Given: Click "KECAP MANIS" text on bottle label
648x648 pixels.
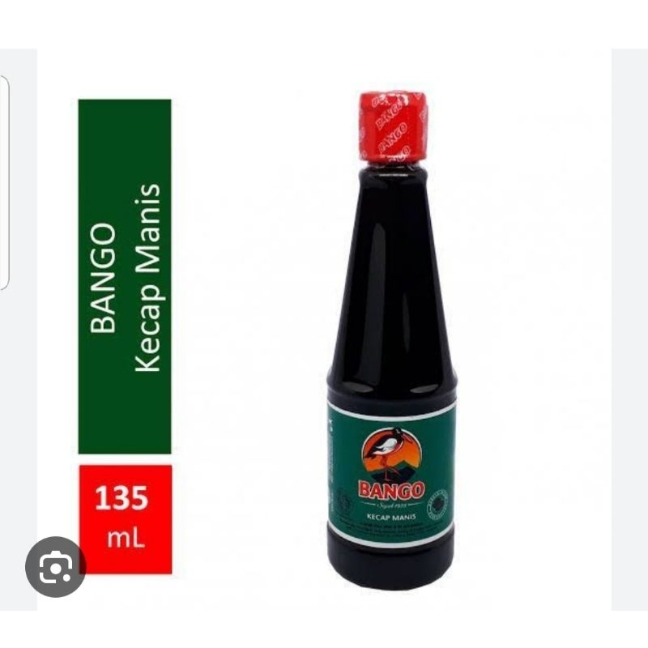Looking at the screenshot, I should (x=391, y=517).
